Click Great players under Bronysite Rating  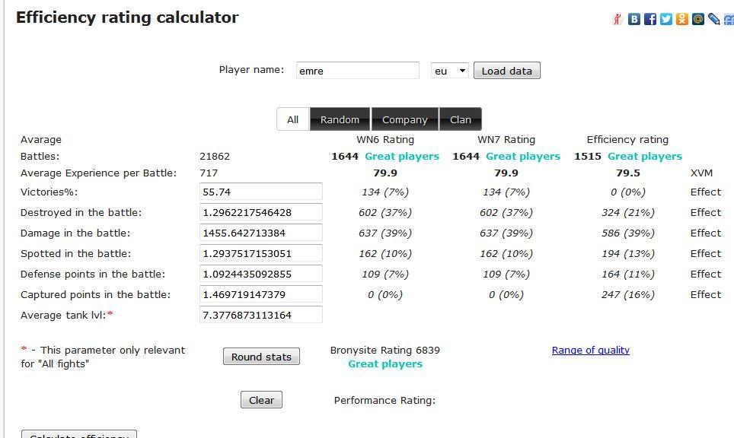385,363
